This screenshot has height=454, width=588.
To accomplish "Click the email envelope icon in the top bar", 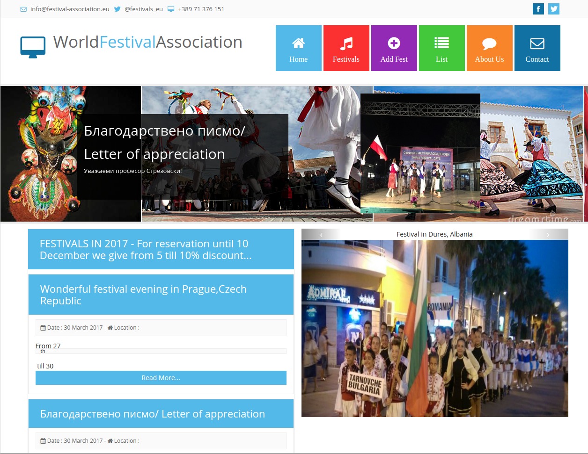I will click(x=23, y=9).
